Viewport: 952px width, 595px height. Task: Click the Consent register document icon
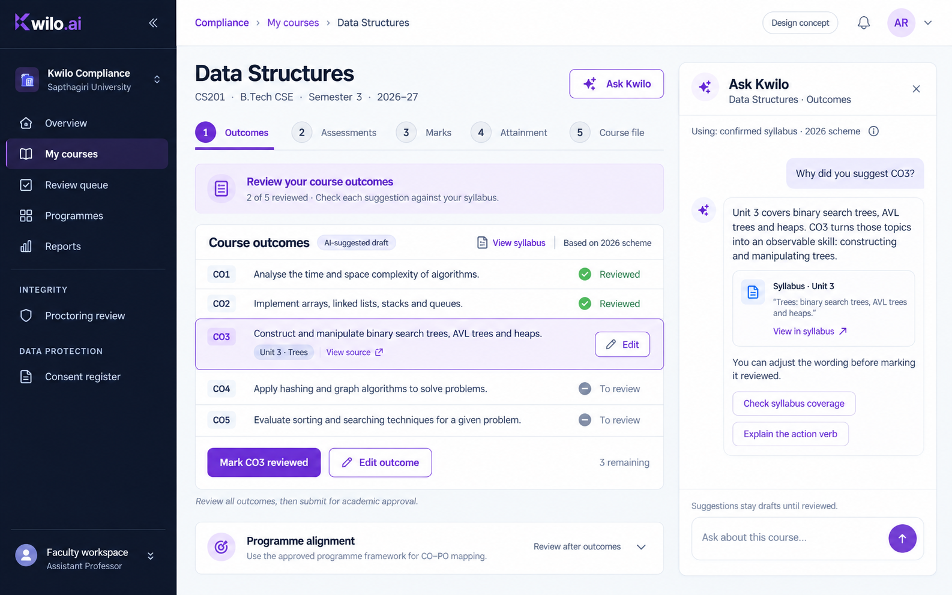(26, 377)
